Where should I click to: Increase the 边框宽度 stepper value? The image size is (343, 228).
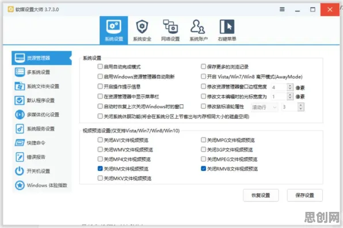click(290, 85)
